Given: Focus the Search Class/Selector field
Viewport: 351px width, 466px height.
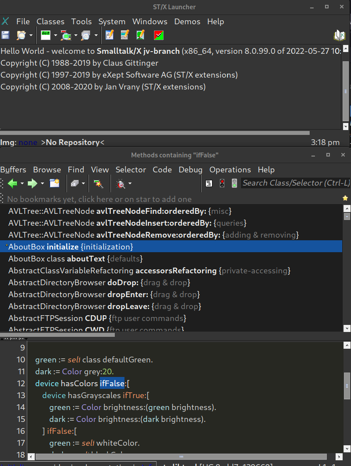Looking at the screenshot, I should [x=296, y=183].
